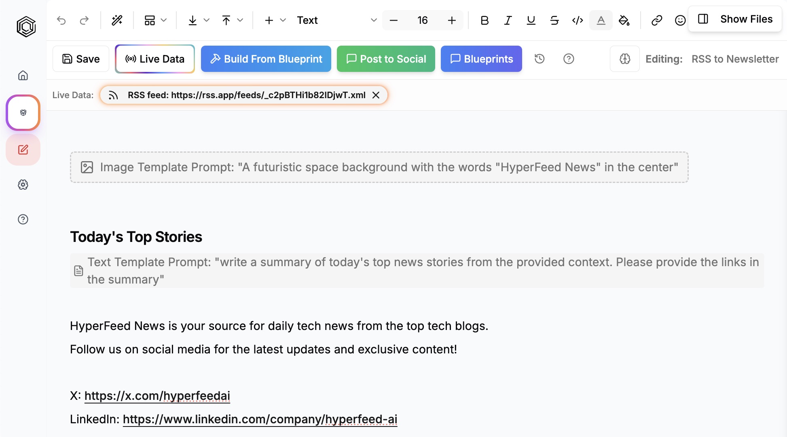Expand the plus insert dropdown arrow
The width and height of the screenshot is (787, 437).
pos(283,20)
